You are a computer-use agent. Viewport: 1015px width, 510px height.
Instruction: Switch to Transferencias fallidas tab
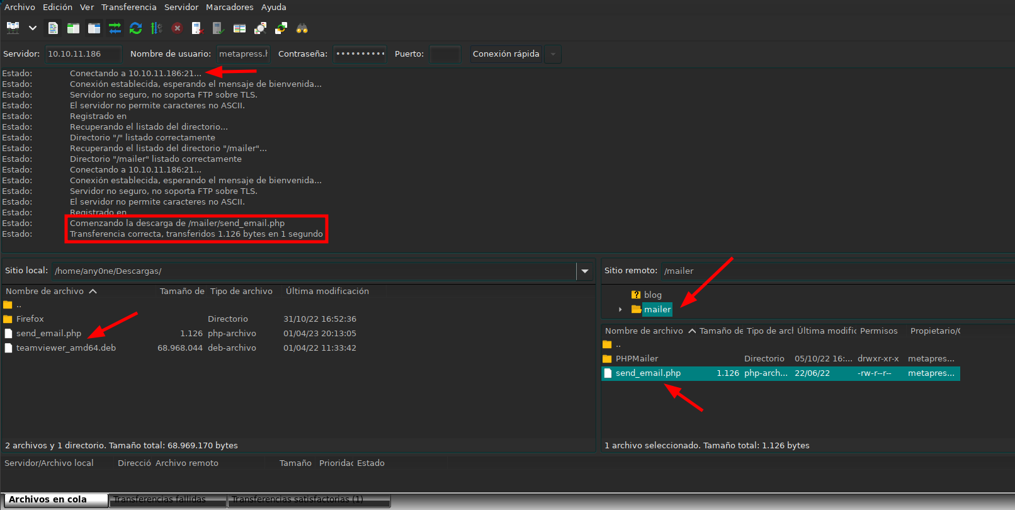point(167,500)
